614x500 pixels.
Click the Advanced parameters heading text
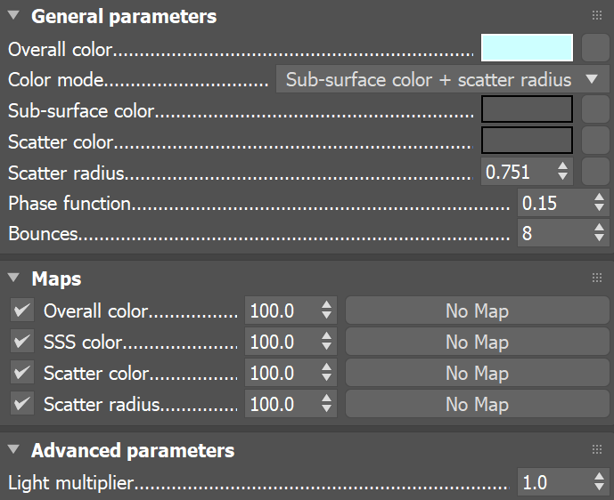(x=133, y=450)
